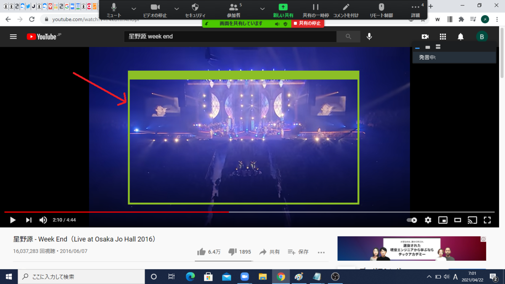This screenshot has height=284, width=505.
Task: Cast the video to a TV
Action: [x=472, y=220]
